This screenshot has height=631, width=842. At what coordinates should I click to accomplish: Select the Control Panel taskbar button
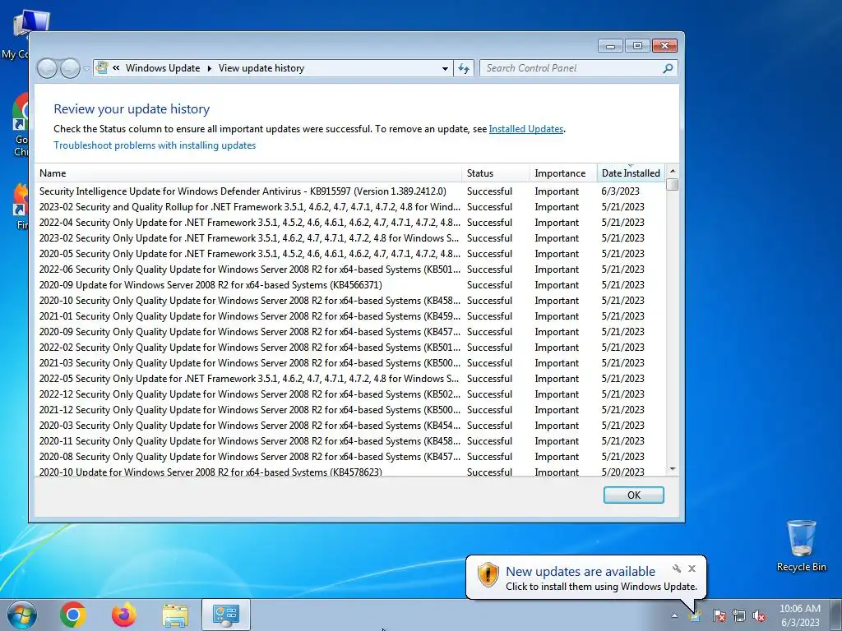pos(225,615)
